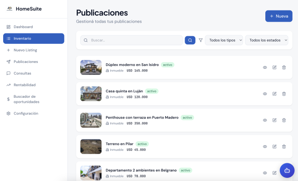Click the + Nueva button
The width and height of the screenshot is (298, 181).
tap(279, 16)
